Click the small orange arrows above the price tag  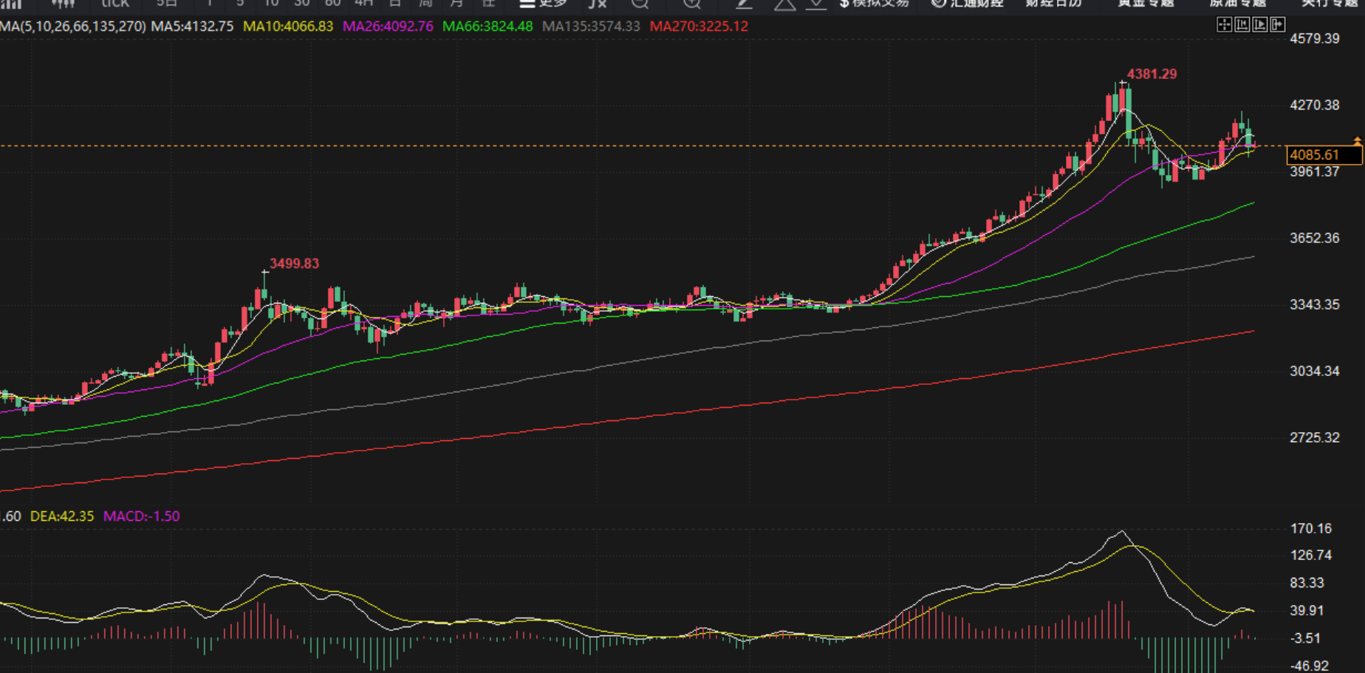pos(1357,140)
